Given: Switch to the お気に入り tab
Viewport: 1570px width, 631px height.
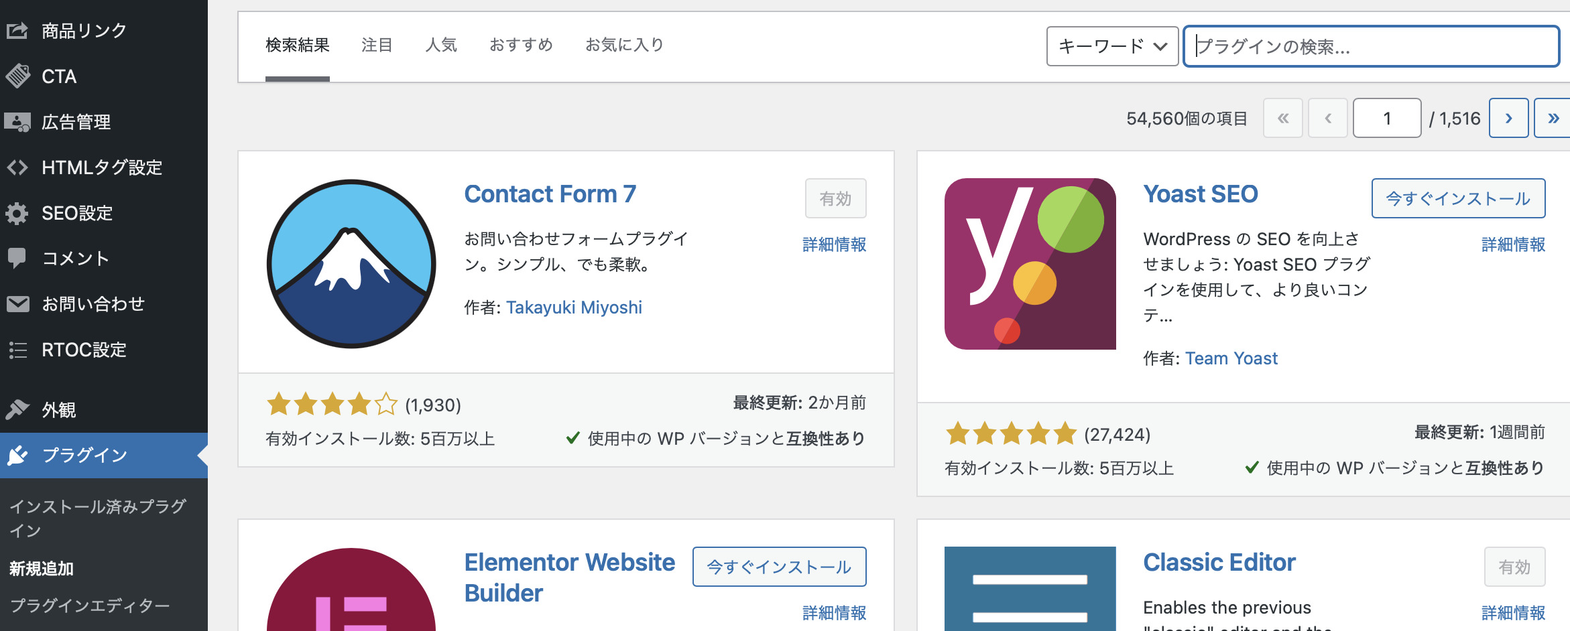Looking at the screenshot, I should (625, 45).
